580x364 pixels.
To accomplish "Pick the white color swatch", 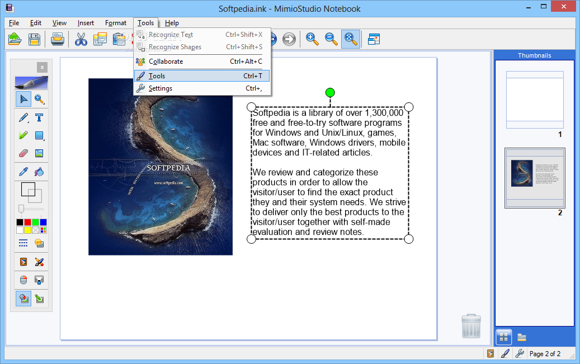I will point(20,230).
